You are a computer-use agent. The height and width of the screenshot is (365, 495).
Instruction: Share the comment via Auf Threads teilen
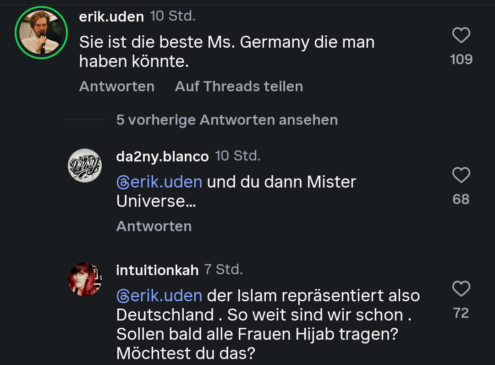239,86
